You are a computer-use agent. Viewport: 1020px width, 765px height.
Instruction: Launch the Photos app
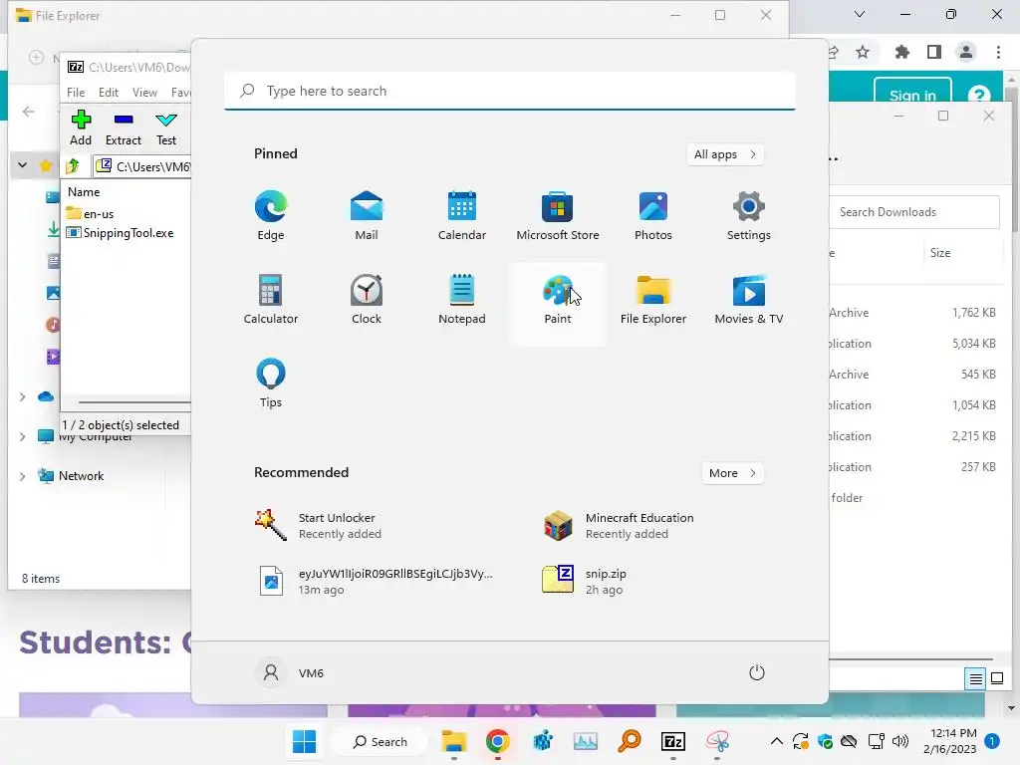[x=653, y=216]
